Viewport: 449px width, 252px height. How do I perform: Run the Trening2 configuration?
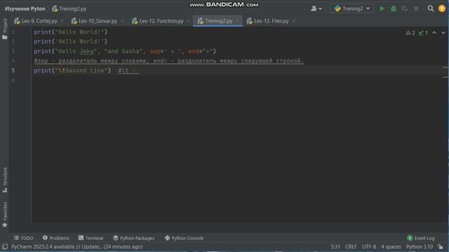tap(382, 8)
